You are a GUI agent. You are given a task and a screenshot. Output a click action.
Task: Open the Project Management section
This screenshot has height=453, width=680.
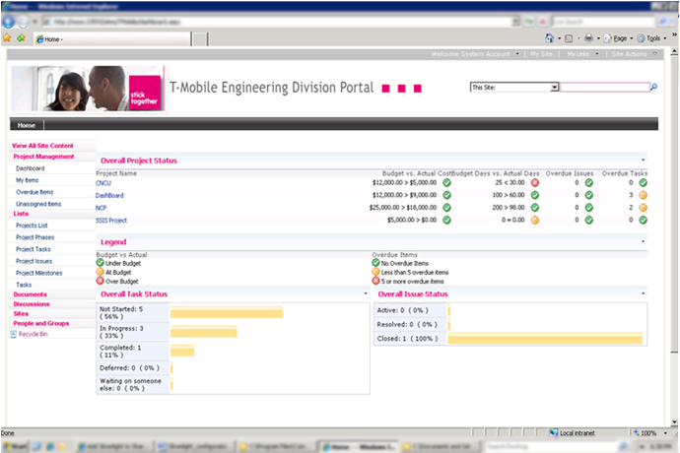click(43, 157)
